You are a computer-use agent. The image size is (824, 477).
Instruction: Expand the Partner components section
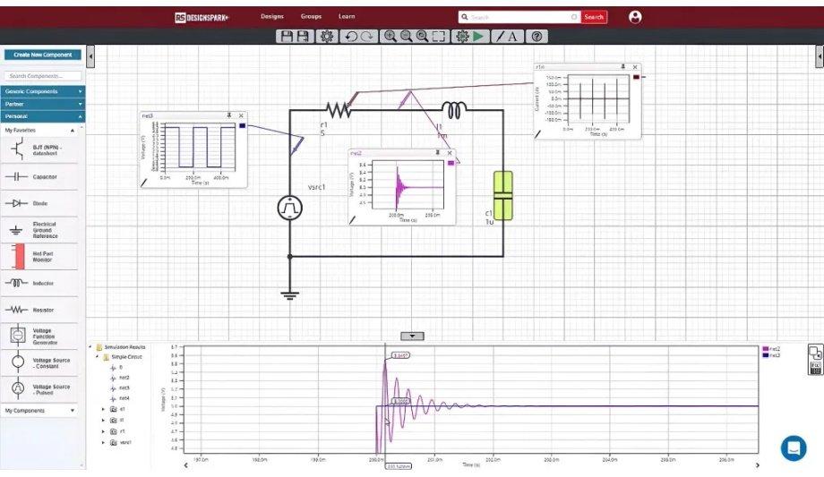43,104
